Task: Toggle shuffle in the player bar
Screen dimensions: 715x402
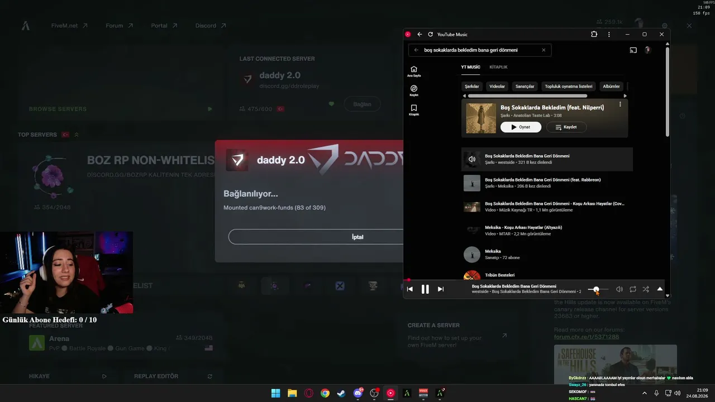Action: tap(646, 289)
